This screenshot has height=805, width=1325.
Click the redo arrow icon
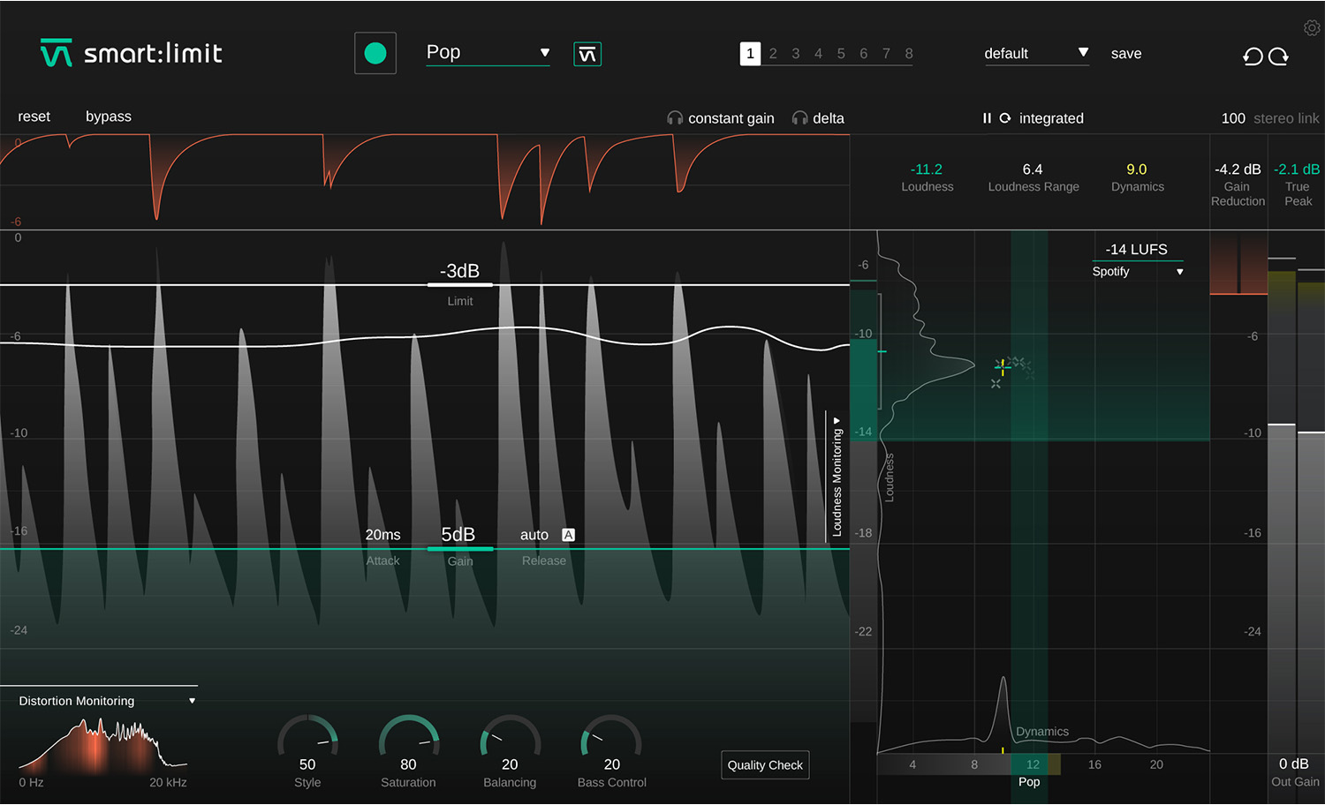click(x=1278, y=57)
